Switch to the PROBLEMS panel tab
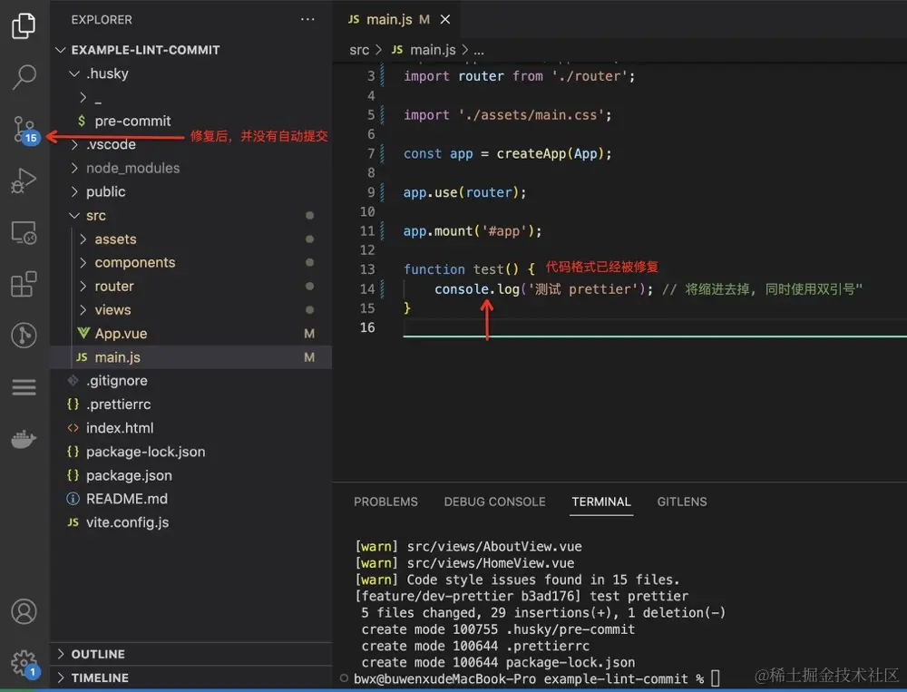This screenshot has width=907, height=692. [x=385, y=502]
